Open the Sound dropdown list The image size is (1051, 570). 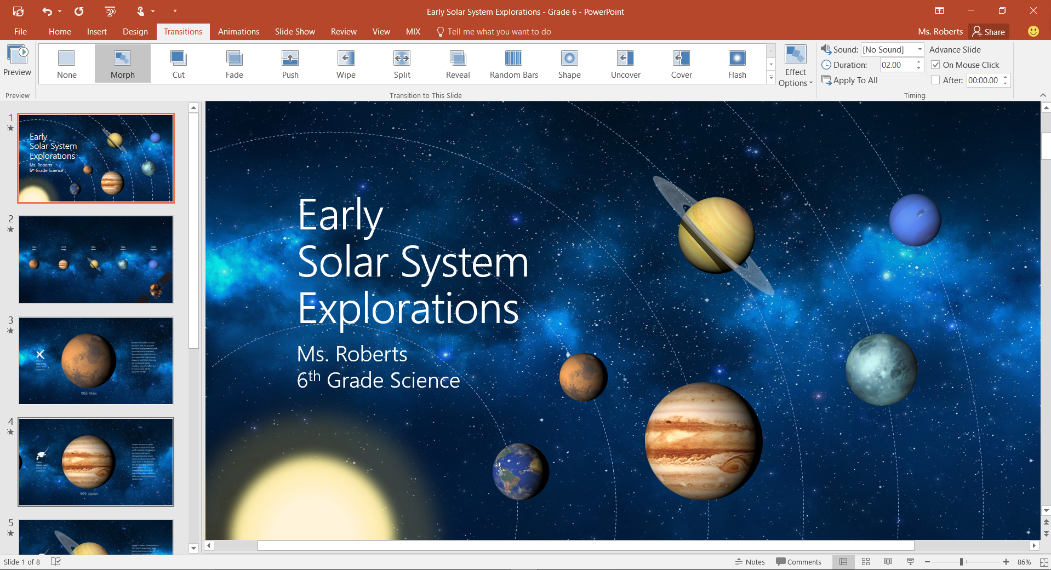[919, 50]
